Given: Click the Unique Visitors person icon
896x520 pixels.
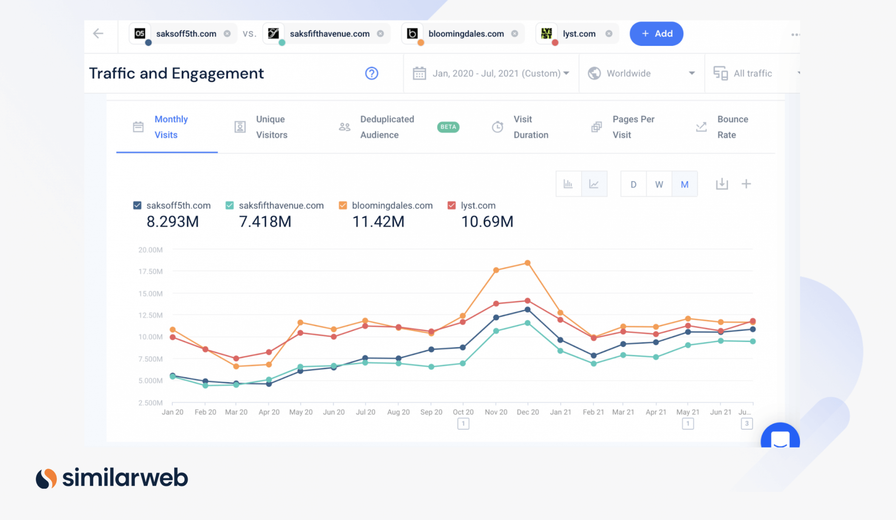Looking at the screenshot, I should 240,127.
